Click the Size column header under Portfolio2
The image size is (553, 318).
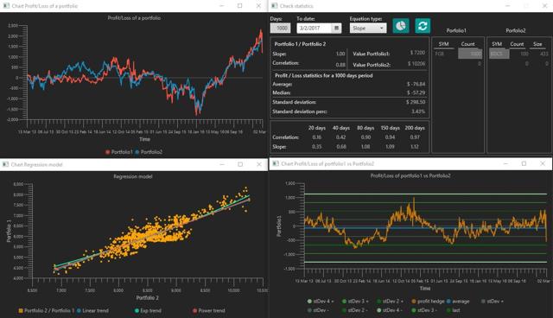[537, 44]
